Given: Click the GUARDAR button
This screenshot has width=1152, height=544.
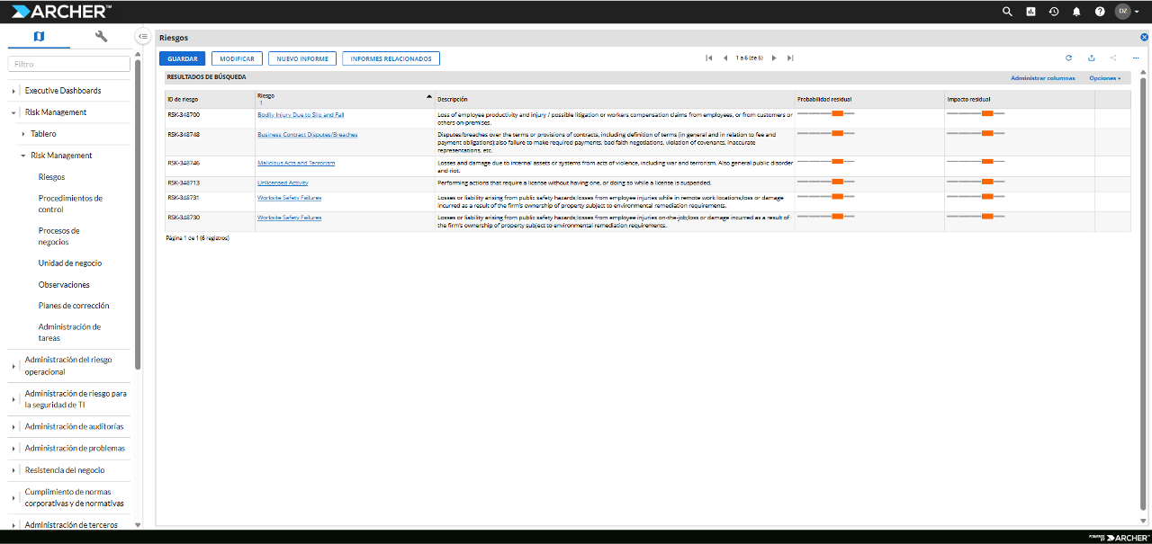Looking at the screenshot, I should pos(182,58).
